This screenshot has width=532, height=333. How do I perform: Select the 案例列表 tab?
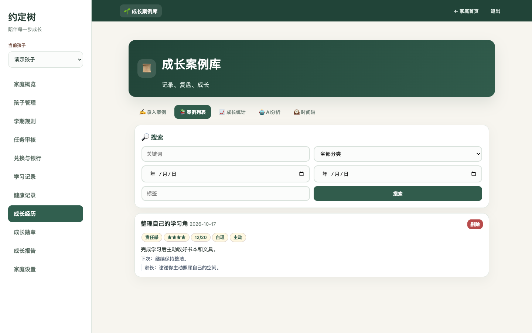192,112
